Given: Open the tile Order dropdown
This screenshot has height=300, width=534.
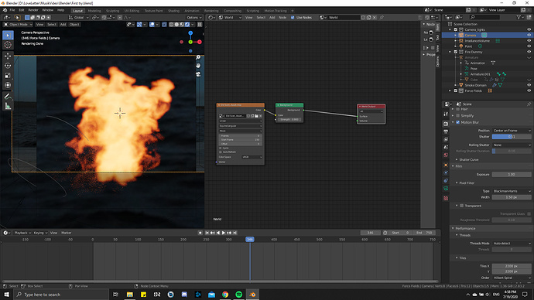Looking at the screenshot, I should click(512, 278).
